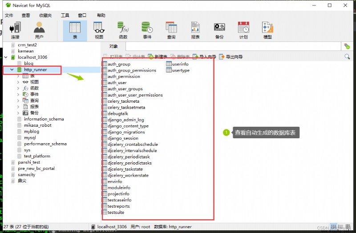Click the 导入向导 import wizard button
The height and width of the screenshot is (233, 356).
pyautogui.click(x=204, y=56)
